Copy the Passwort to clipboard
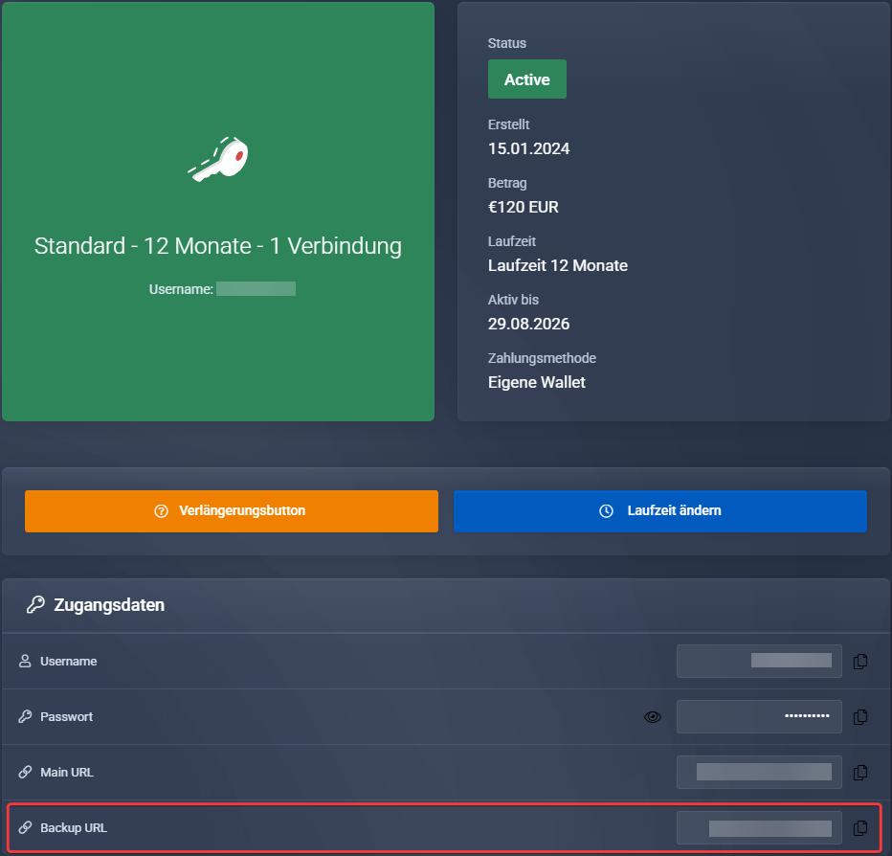This screenshot has width=892, height=856. [x=860, y=716]
